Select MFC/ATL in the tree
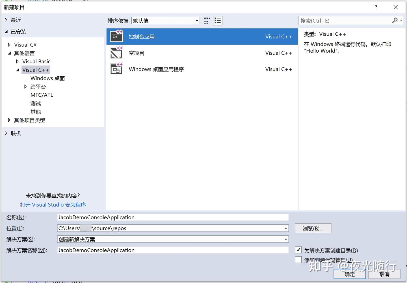 coord(42,95)
